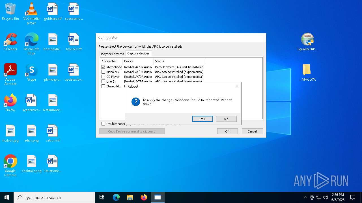Open Skype desktop shortcut
Viewport: 362px width, 203px height.
pyautogui.click(x=31, y=73)
